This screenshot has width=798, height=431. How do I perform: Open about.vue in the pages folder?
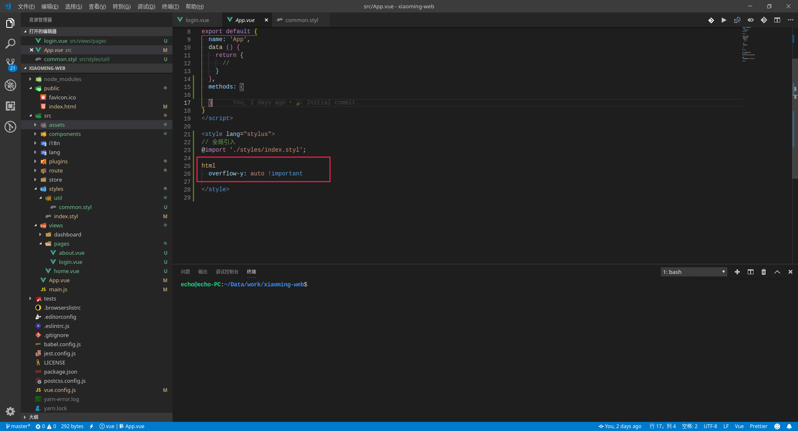(x=96, y=253)
